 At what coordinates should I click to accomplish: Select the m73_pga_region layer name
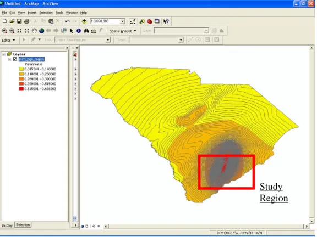(31, 59)
